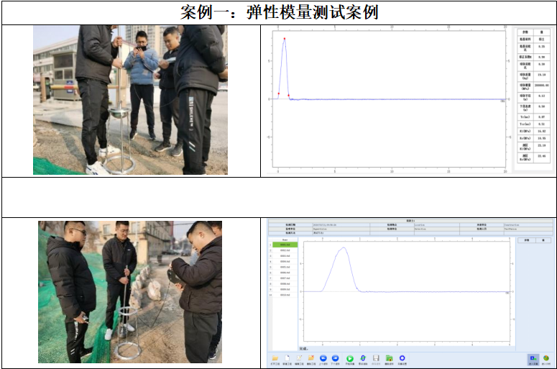Click the bottom photo with green netting
Viewport: 557px width, 369px height.
[130, 291]
